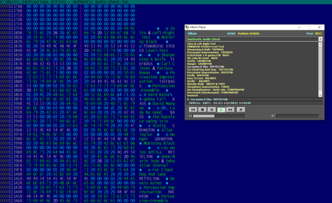The image size is (332, 203).
Task: Click the green Play button
Action: point(221,110)
